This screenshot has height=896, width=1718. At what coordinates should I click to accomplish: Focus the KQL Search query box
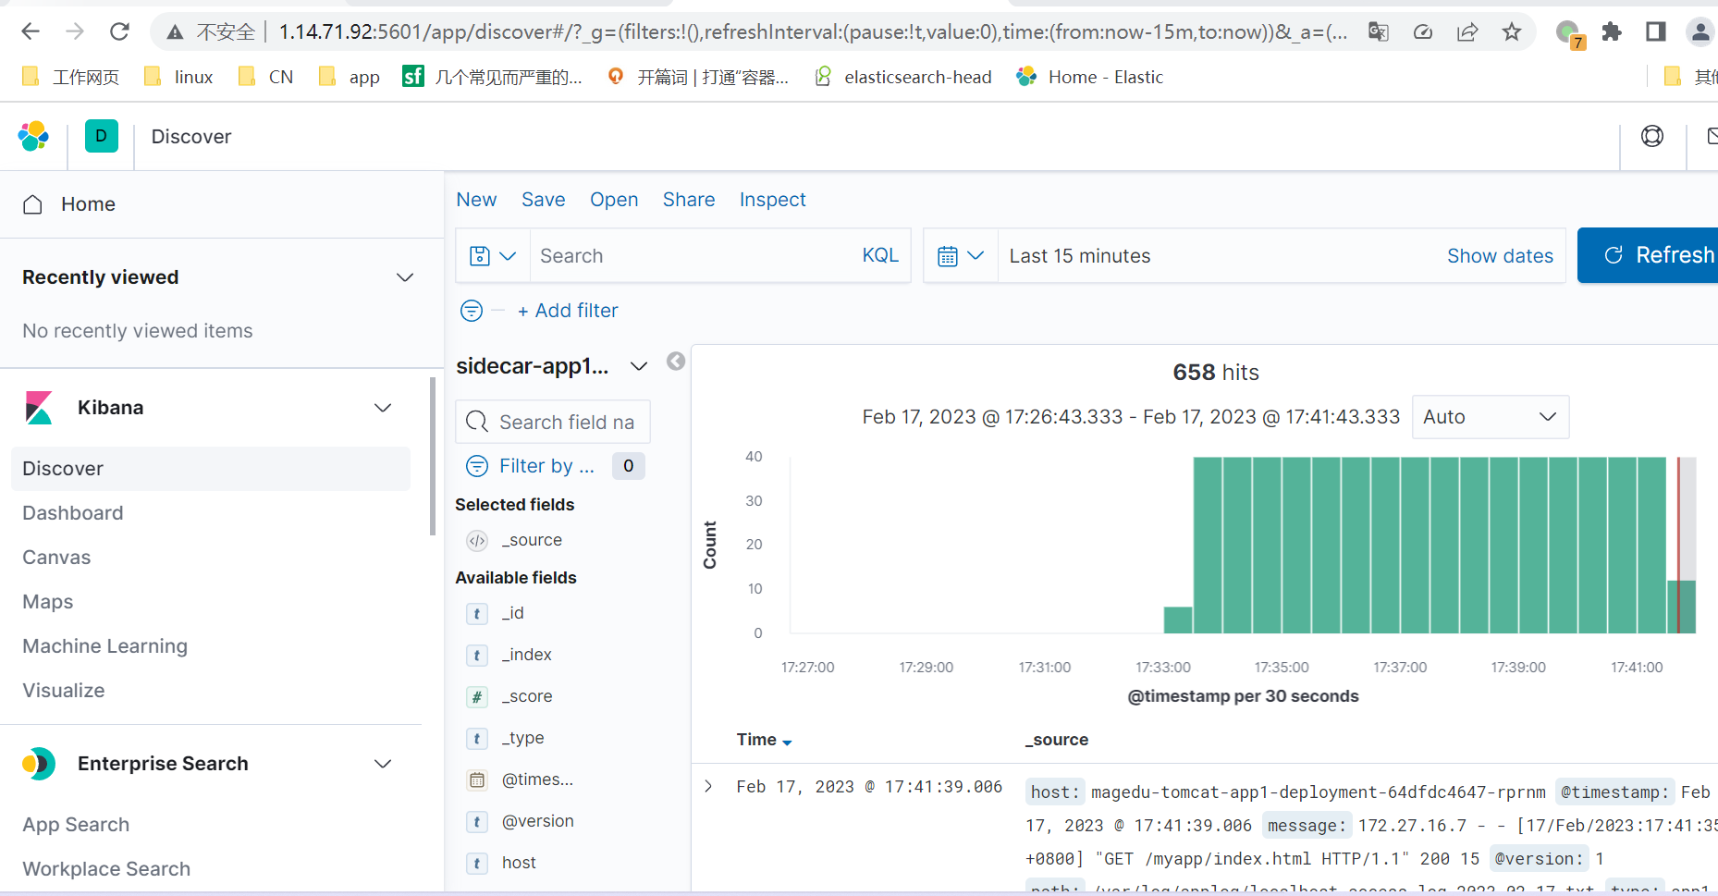[693, 256]
